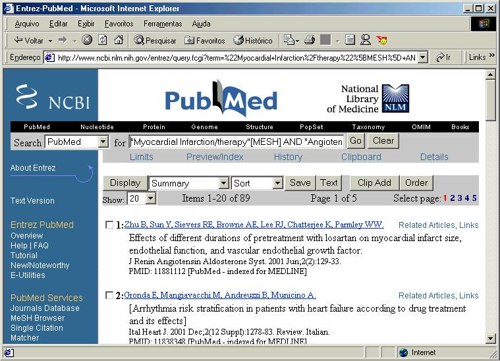Switch to the Preview/Index tab
Screen dimensions: 500x361
coord(215,157)
